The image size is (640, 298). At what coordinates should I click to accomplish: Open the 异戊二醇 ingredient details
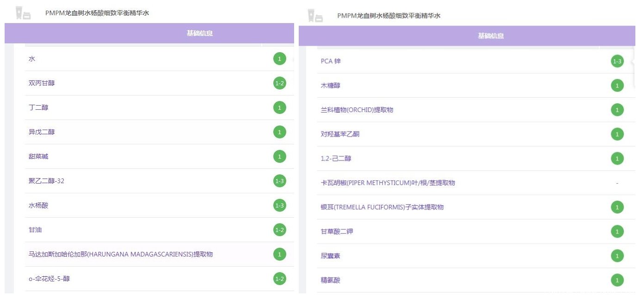coord(42,132)
